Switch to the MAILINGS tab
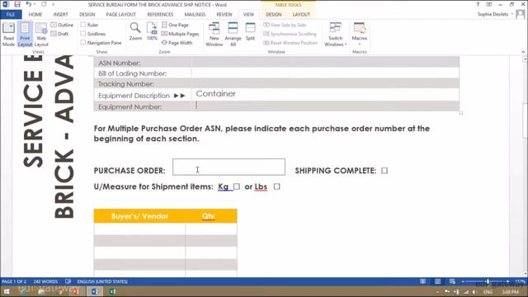This screenshot has width=528, height=297. (195, 15)
